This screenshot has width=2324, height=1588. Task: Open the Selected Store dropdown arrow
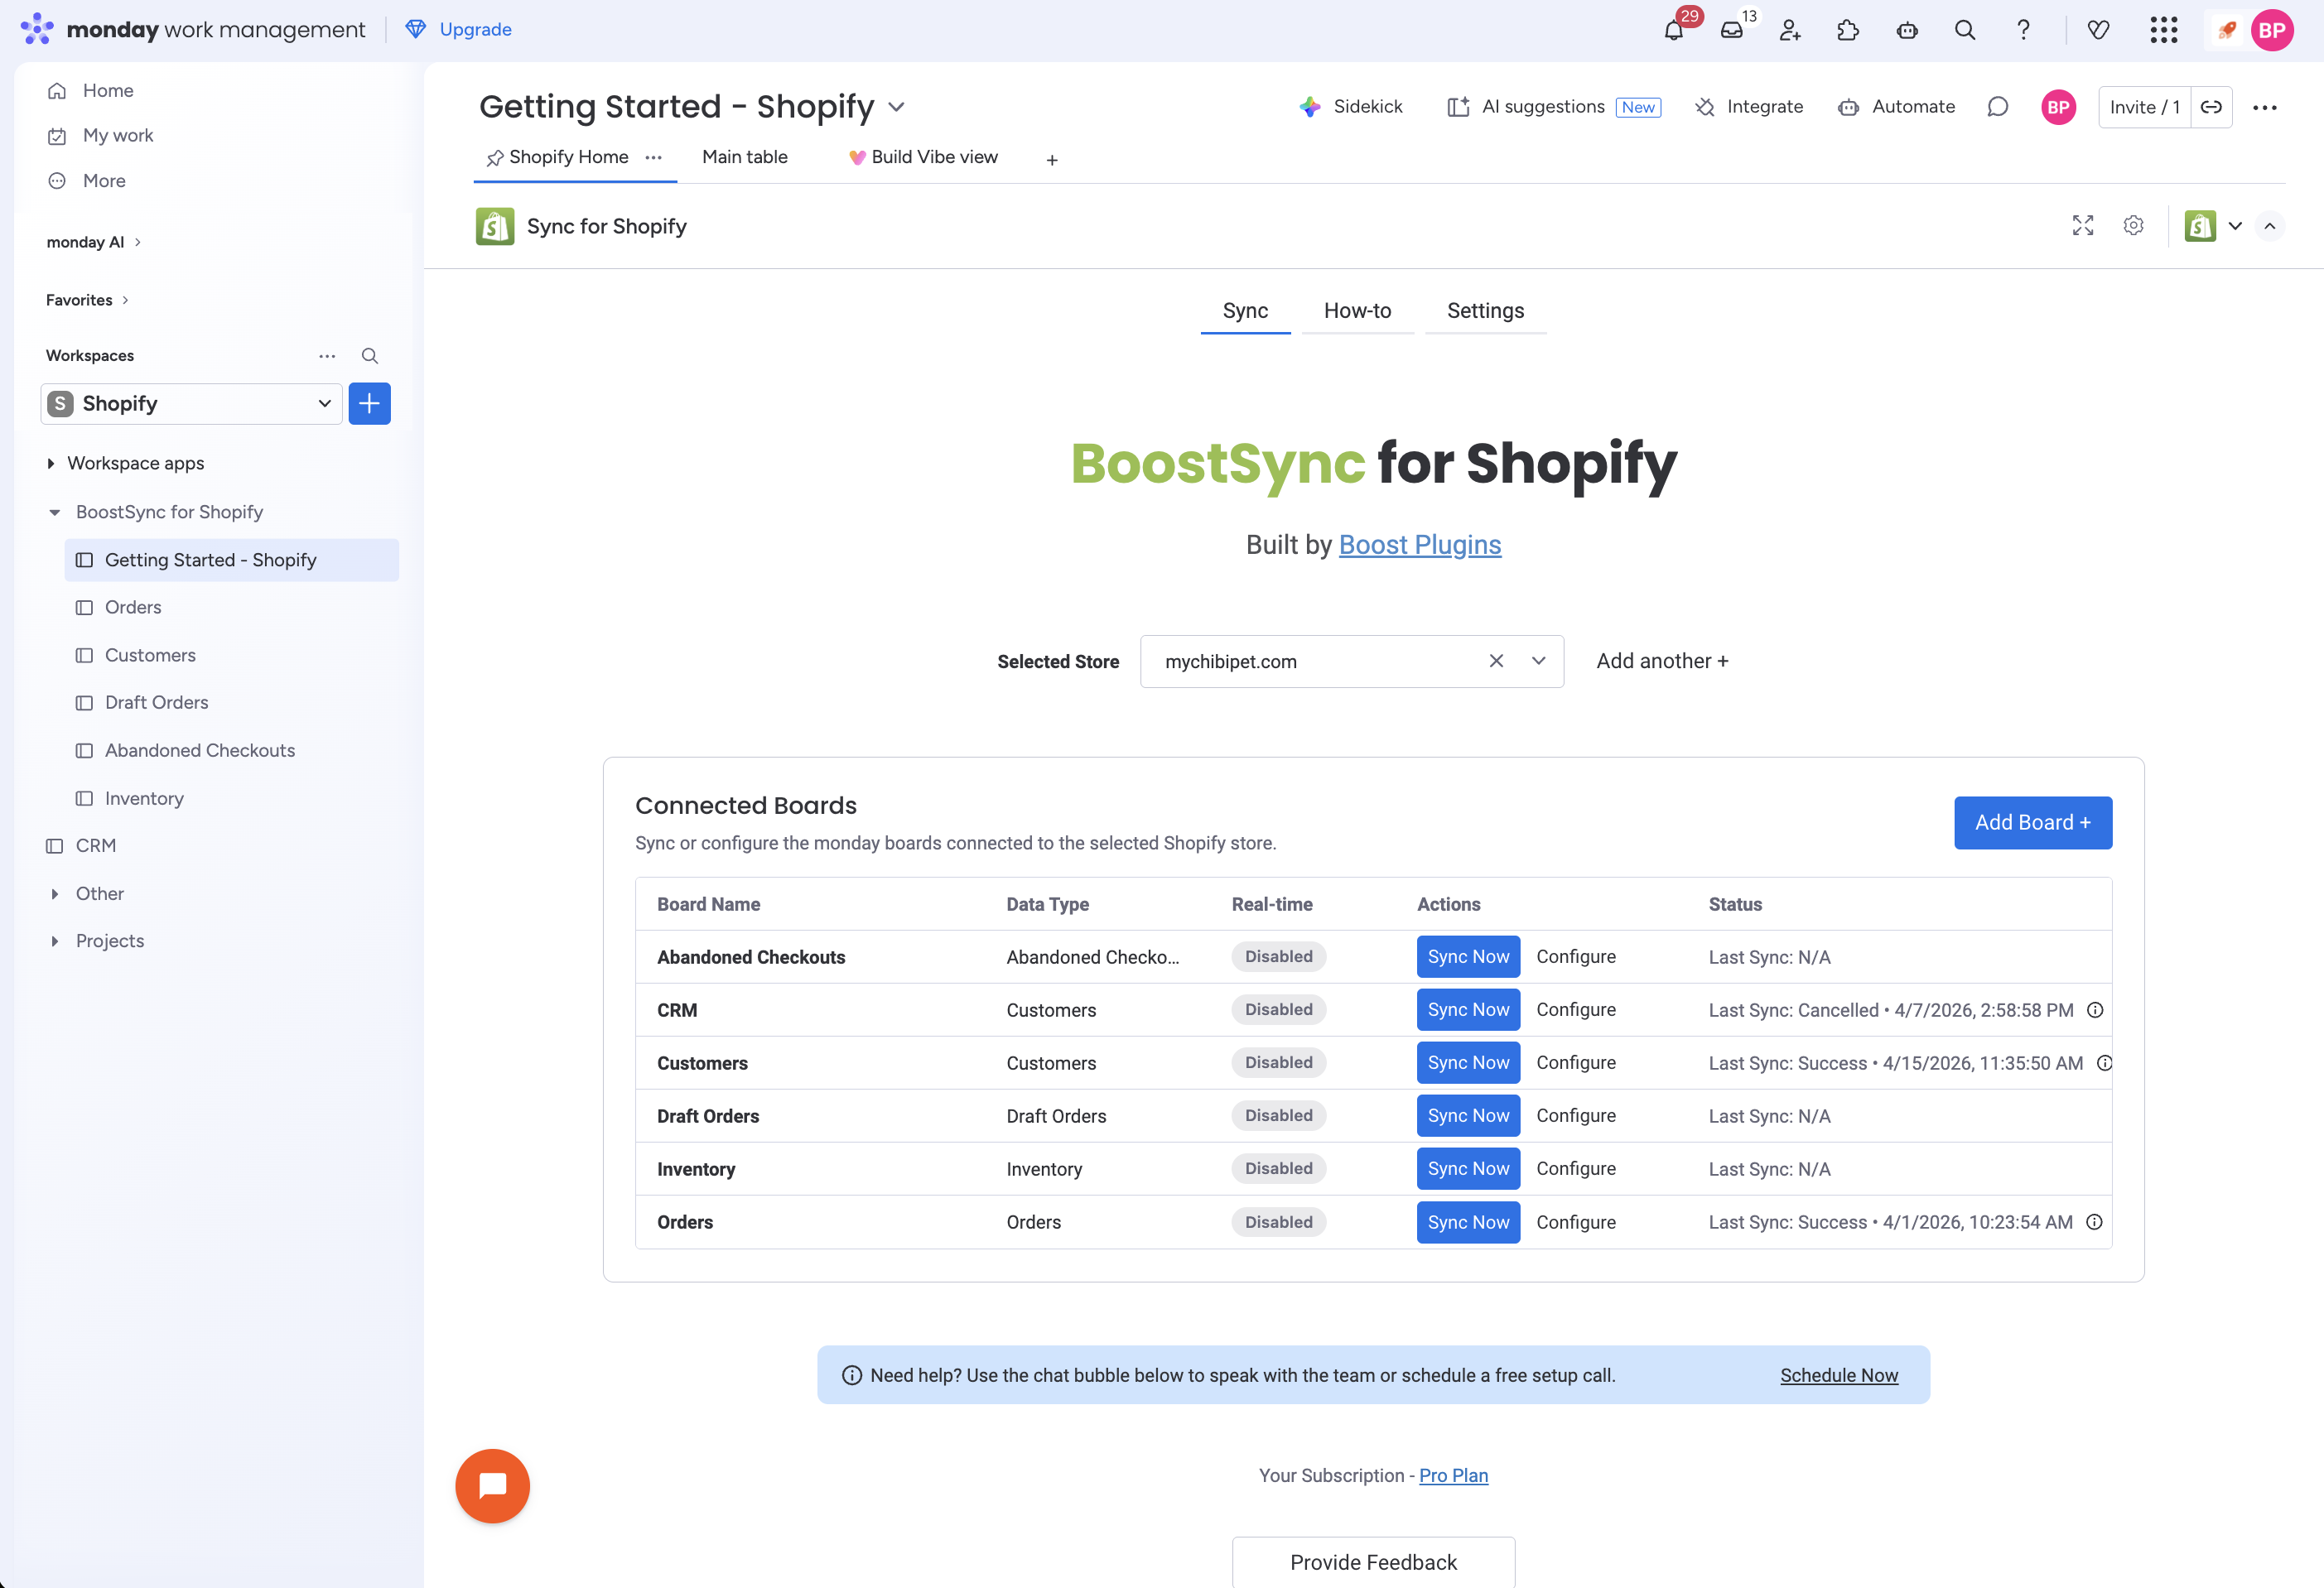pos(1538,661)
